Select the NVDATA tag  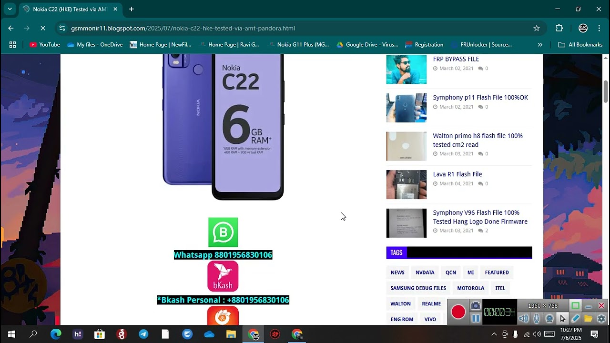click(425, 272)
